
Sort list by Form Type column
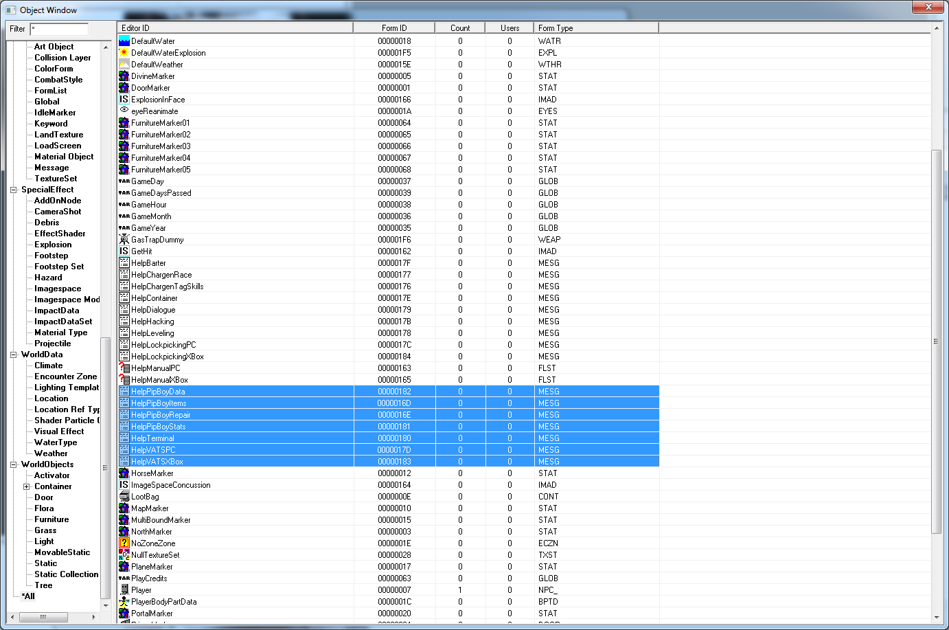tap(596, 28)
